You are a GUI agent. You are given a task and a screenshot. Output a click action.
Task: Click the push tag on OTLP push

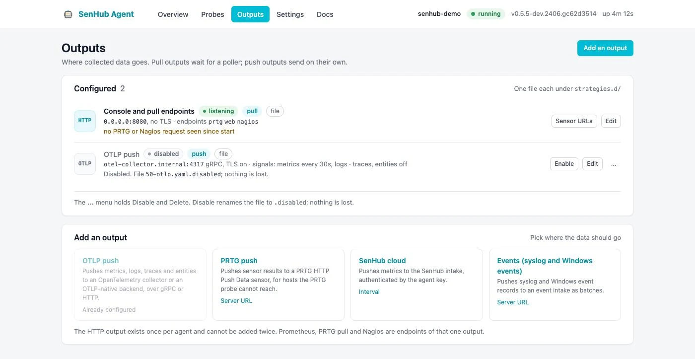199,154
